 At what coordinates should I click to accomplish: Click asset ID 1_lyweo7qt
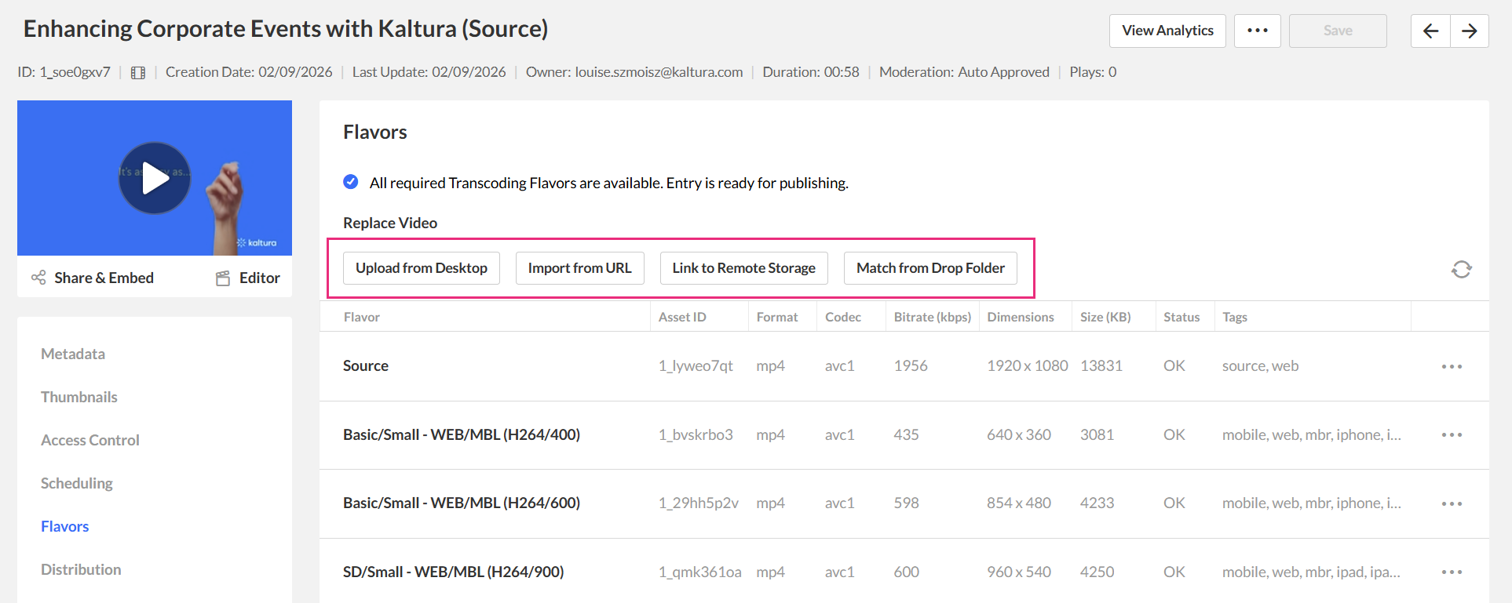click(x=696, y=365)
